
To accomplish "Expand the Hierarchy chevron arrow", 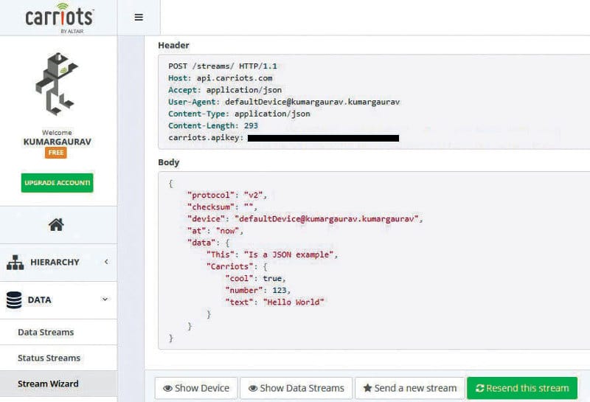I will [x=106, y=262].
